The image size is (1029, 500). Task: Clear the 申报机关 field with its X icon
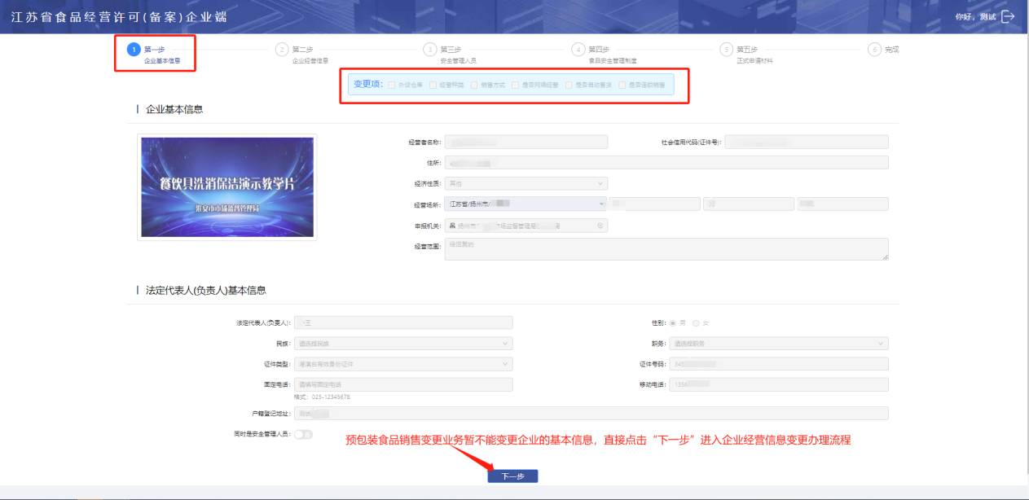point(600,226)
